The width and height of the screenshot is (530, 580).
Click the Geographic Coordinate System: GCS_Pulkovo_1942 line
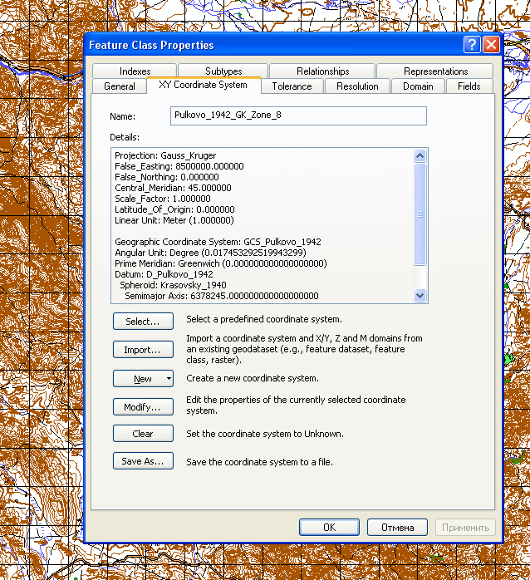point(218,242)
